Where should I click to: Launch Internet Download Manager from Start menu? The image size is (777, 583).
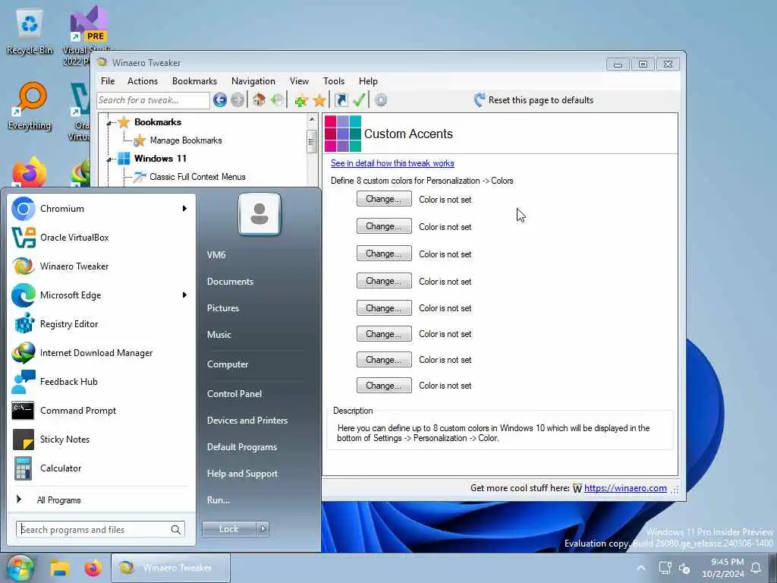coord(99,353)
